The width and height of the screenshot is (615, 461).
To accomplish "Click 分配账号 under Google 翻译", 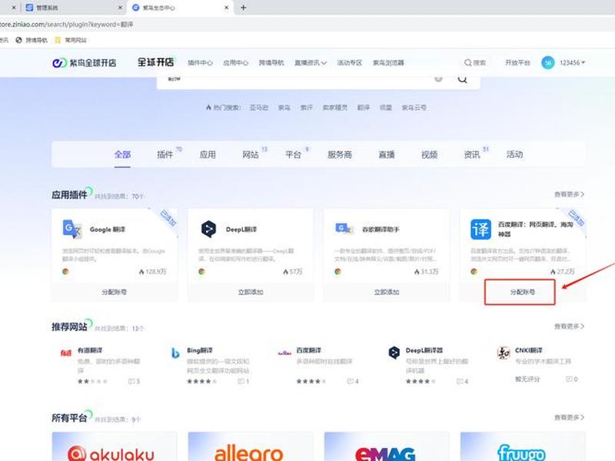I will click(x=114, y=292).
